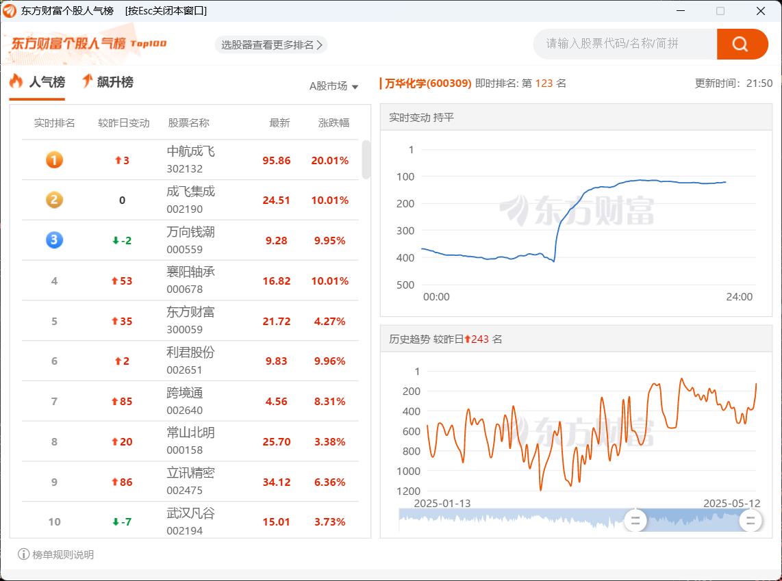Select the 东方财富 300059 stock row
Image resolution: width=782 pixels, height=581 pixels.
pyautogui.click(x=190, y=321)
